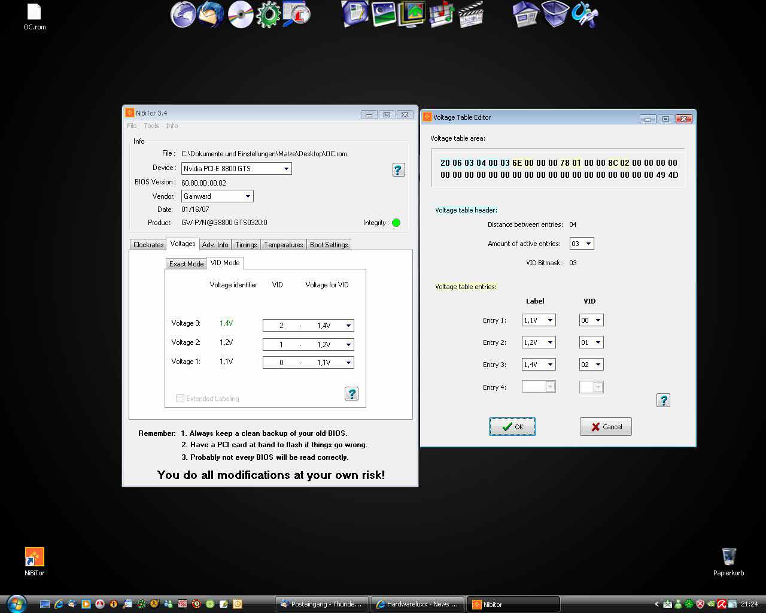Open the OC.rom file on desktop

34,17
